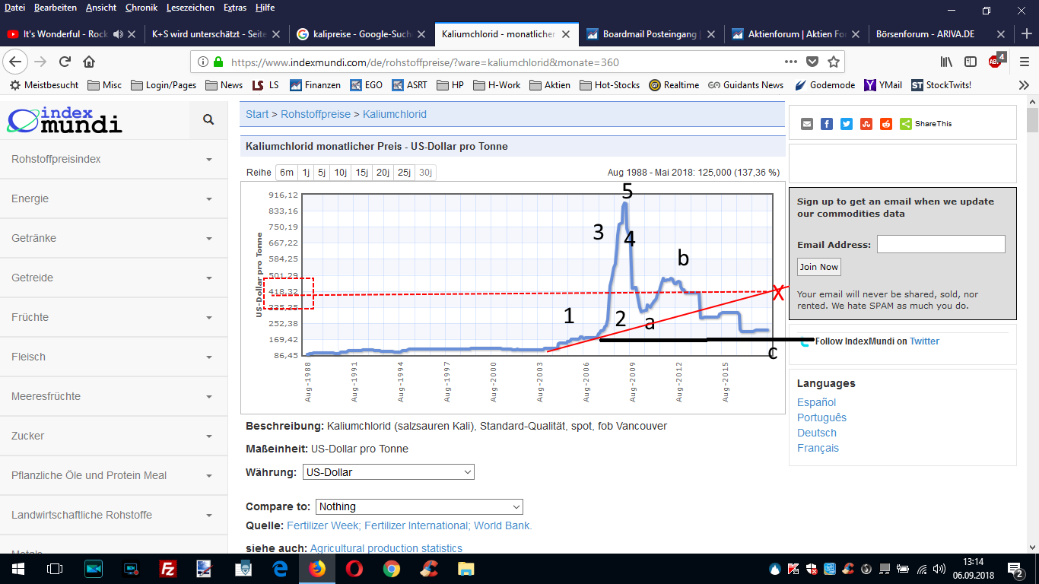
Task: Follow the Agricultural production statistics link
Action: click(386, 548)
